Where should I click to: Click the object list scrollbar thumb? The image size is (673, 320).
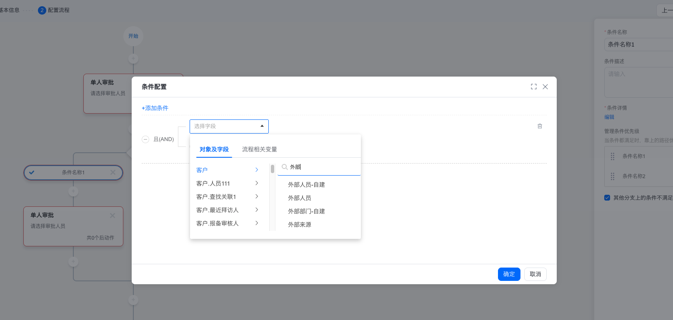click(x=273, y=169)
